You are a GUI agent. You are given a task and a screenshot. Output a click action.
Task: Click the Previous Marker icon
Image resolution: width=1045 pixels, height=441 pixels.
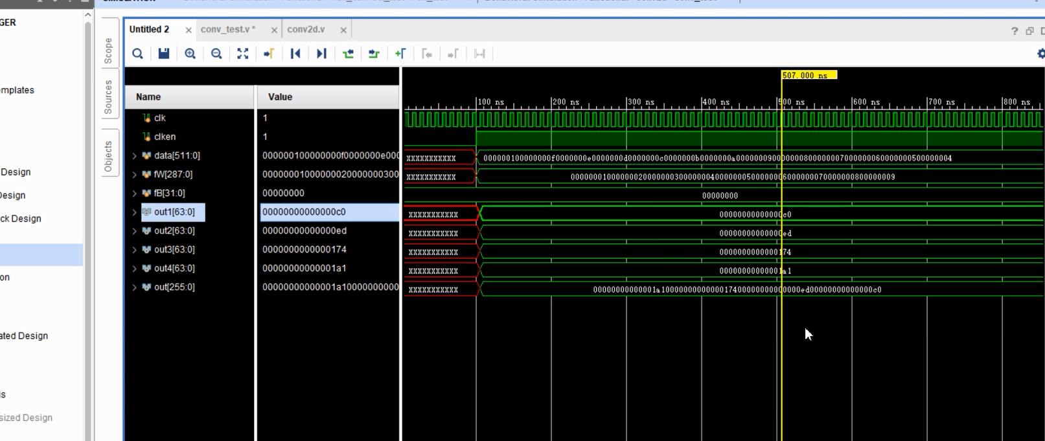click(x=426, y=54)
